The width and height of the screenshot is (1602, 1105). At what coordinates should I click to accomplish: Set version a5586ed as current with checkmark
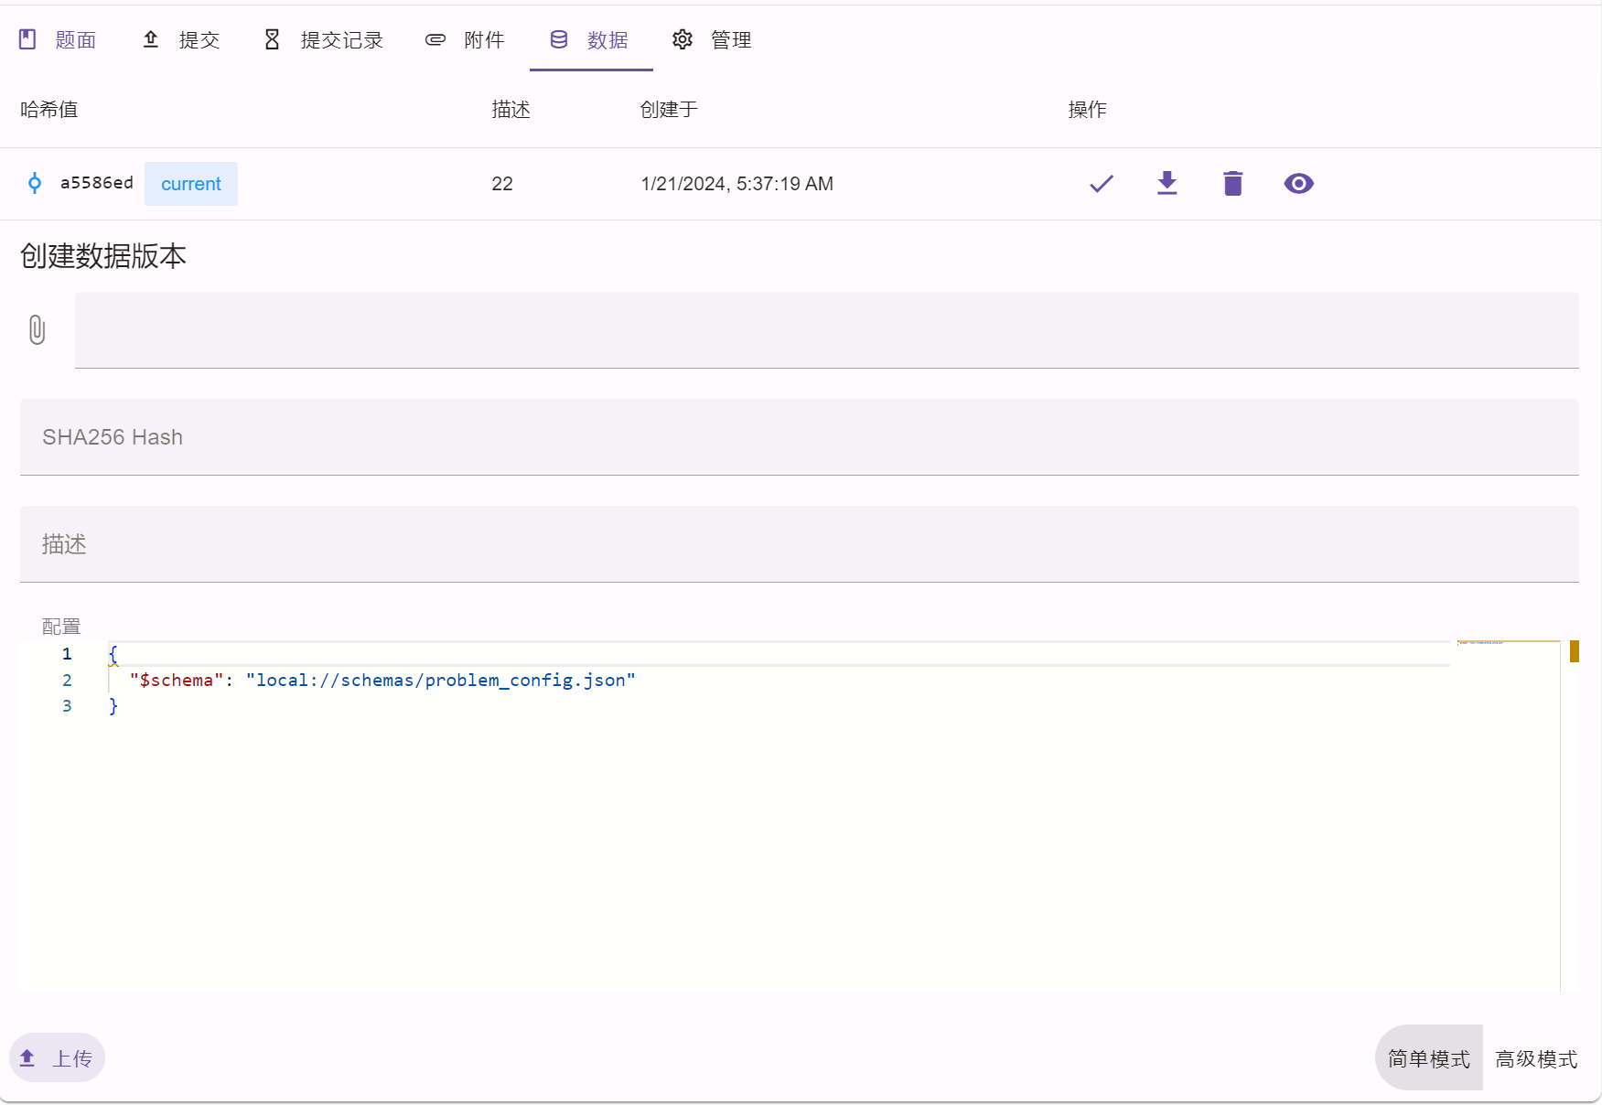(x=1102, y=184)
